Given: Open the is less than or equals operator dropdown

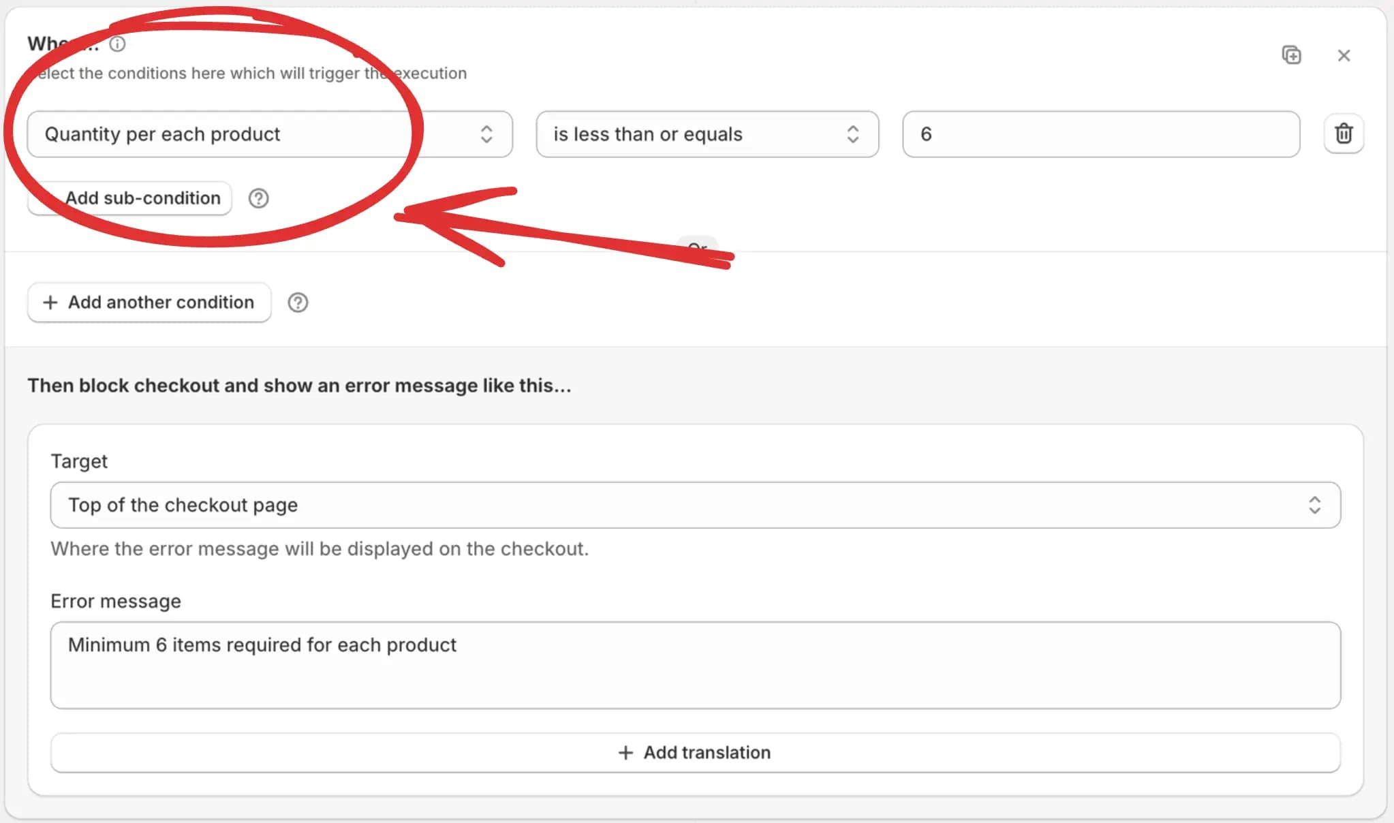Looking at the screenshot, I should click(x=707, y=134).
